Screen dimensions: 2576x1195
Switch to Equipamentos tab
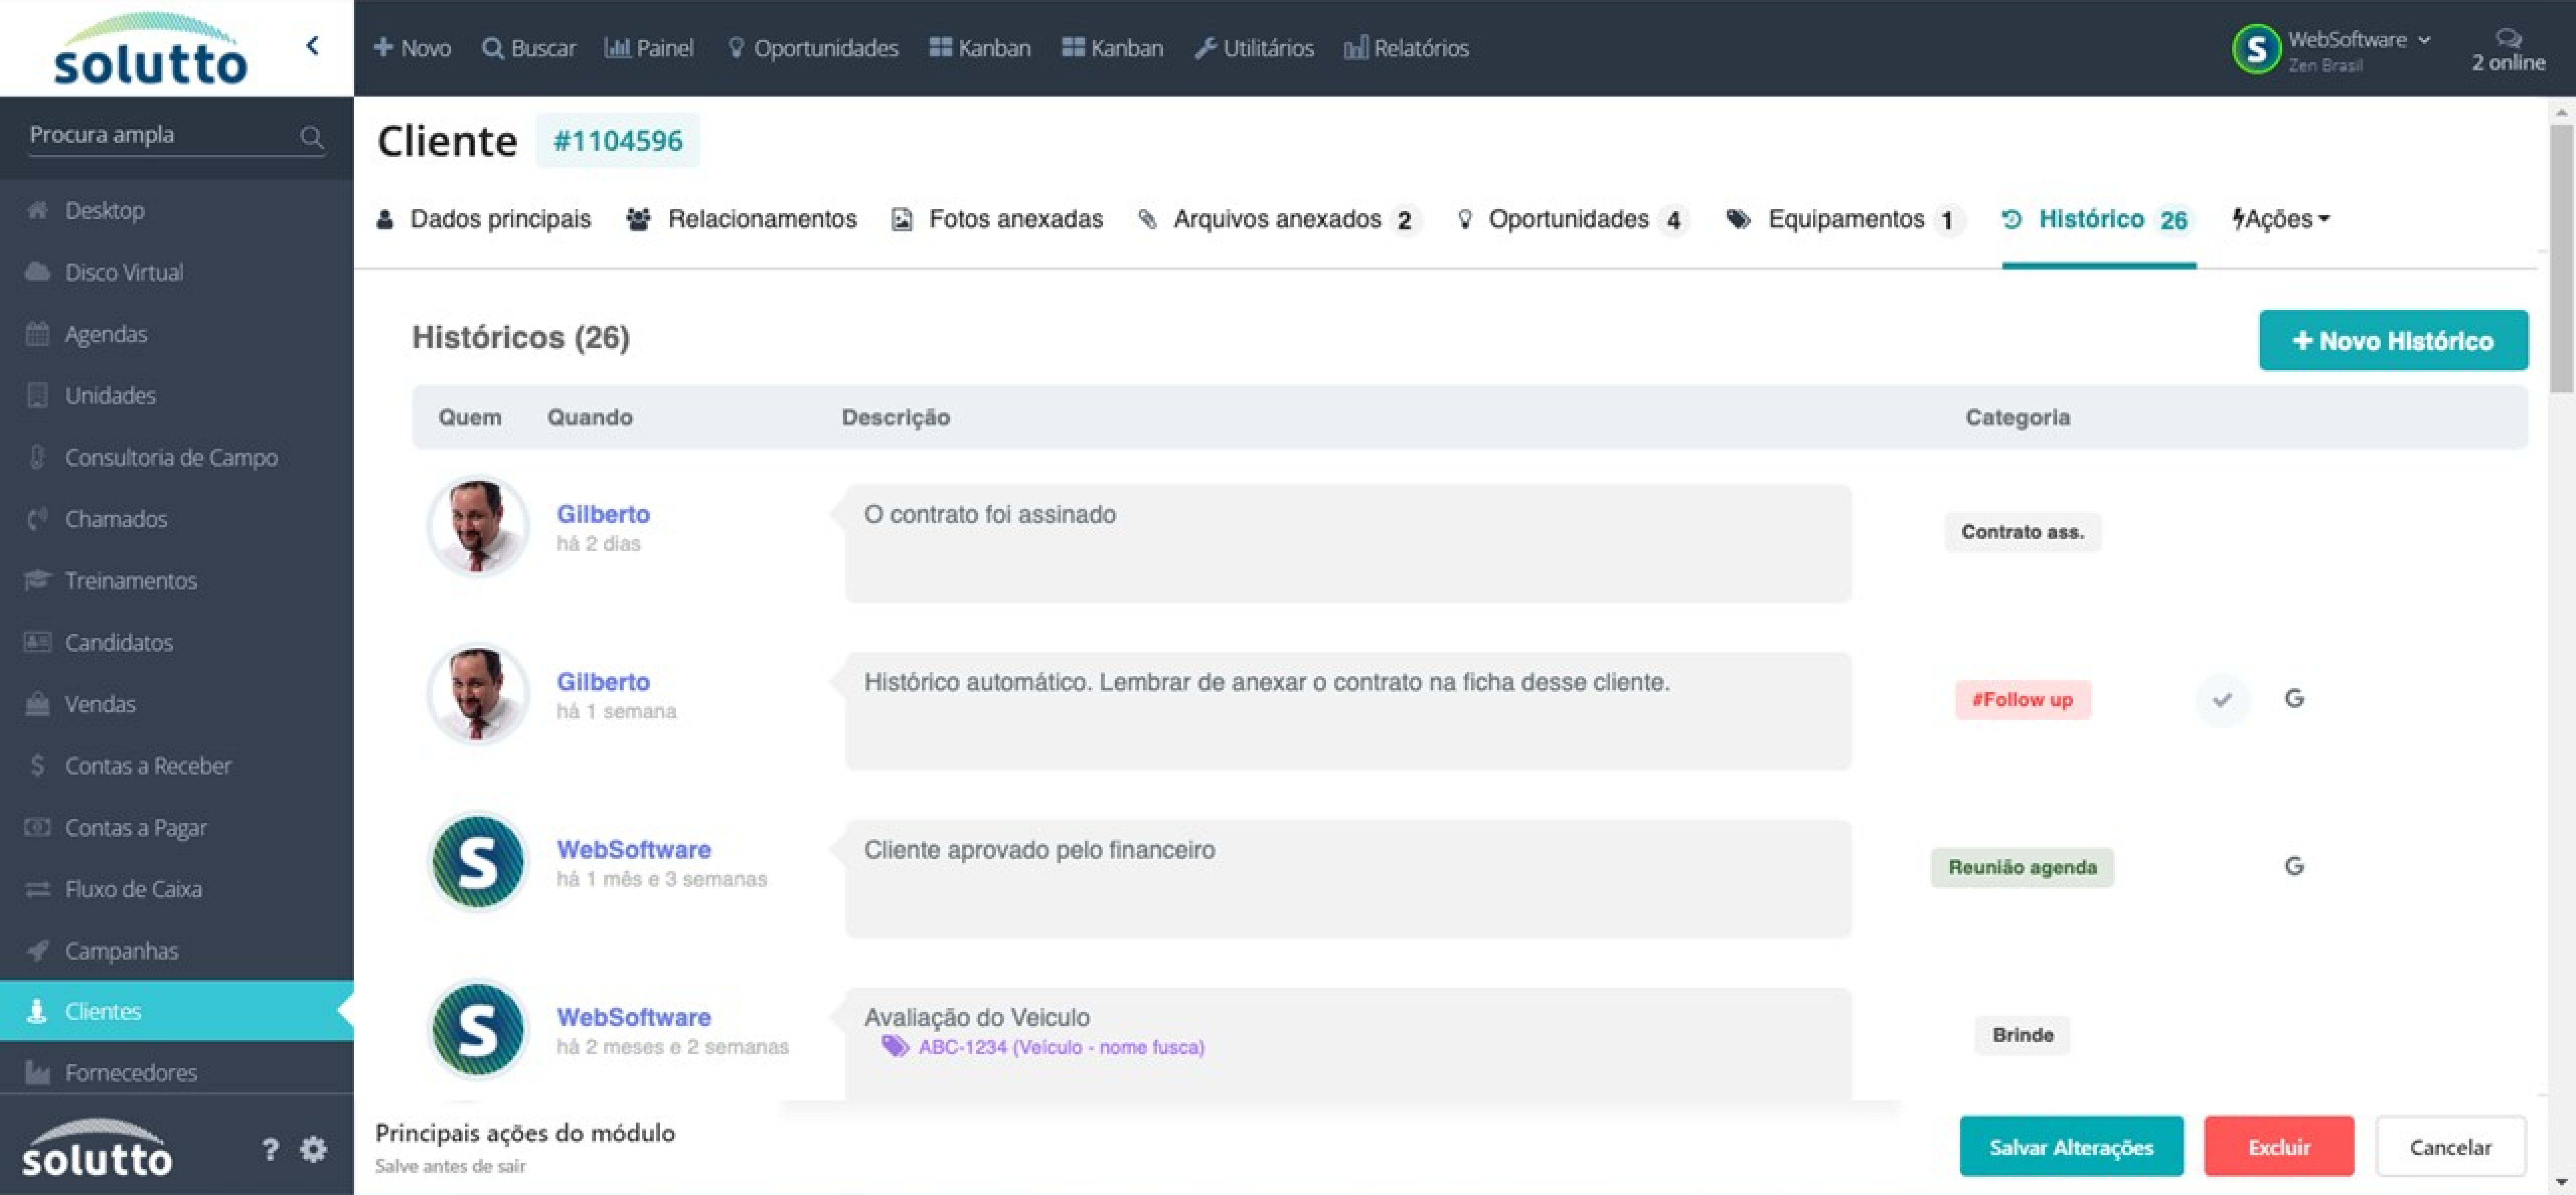(1845, 220)
